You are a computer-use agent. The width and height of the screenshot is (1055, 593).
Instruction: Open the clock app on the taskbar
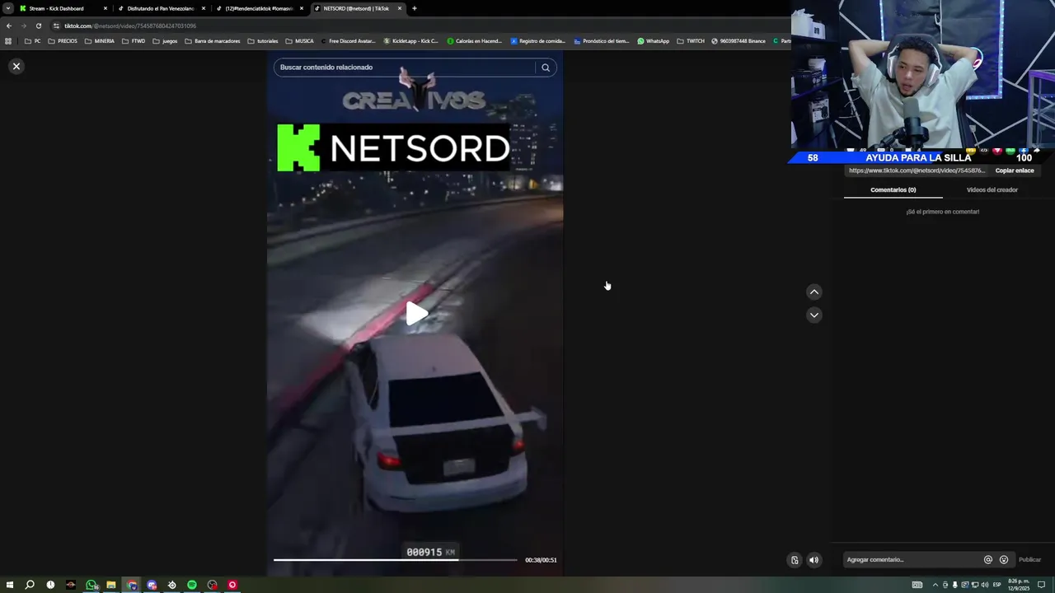pos(50,585)
